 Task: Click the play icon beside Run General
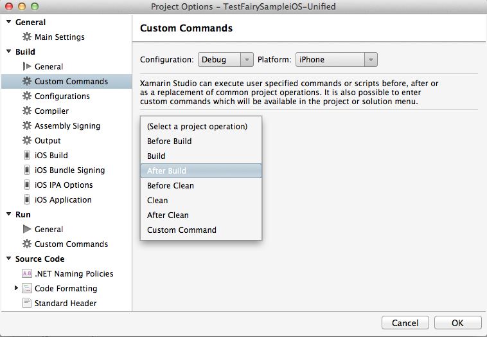(x=27, y=229)
